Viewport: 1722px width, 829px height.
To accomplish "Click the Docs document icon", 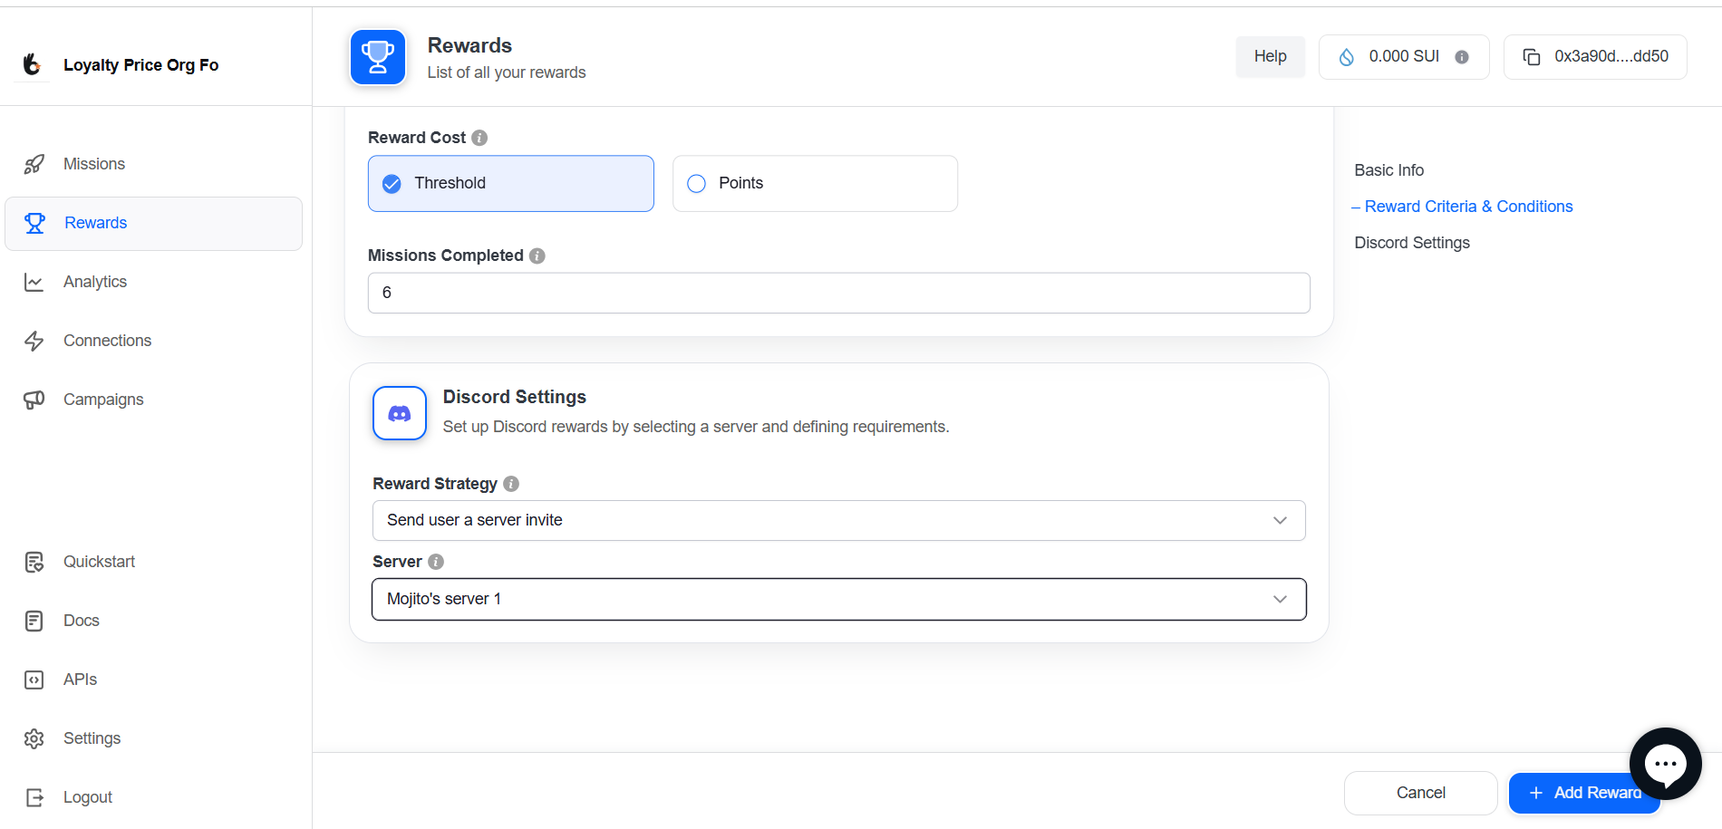I will (x=34, y=621).
